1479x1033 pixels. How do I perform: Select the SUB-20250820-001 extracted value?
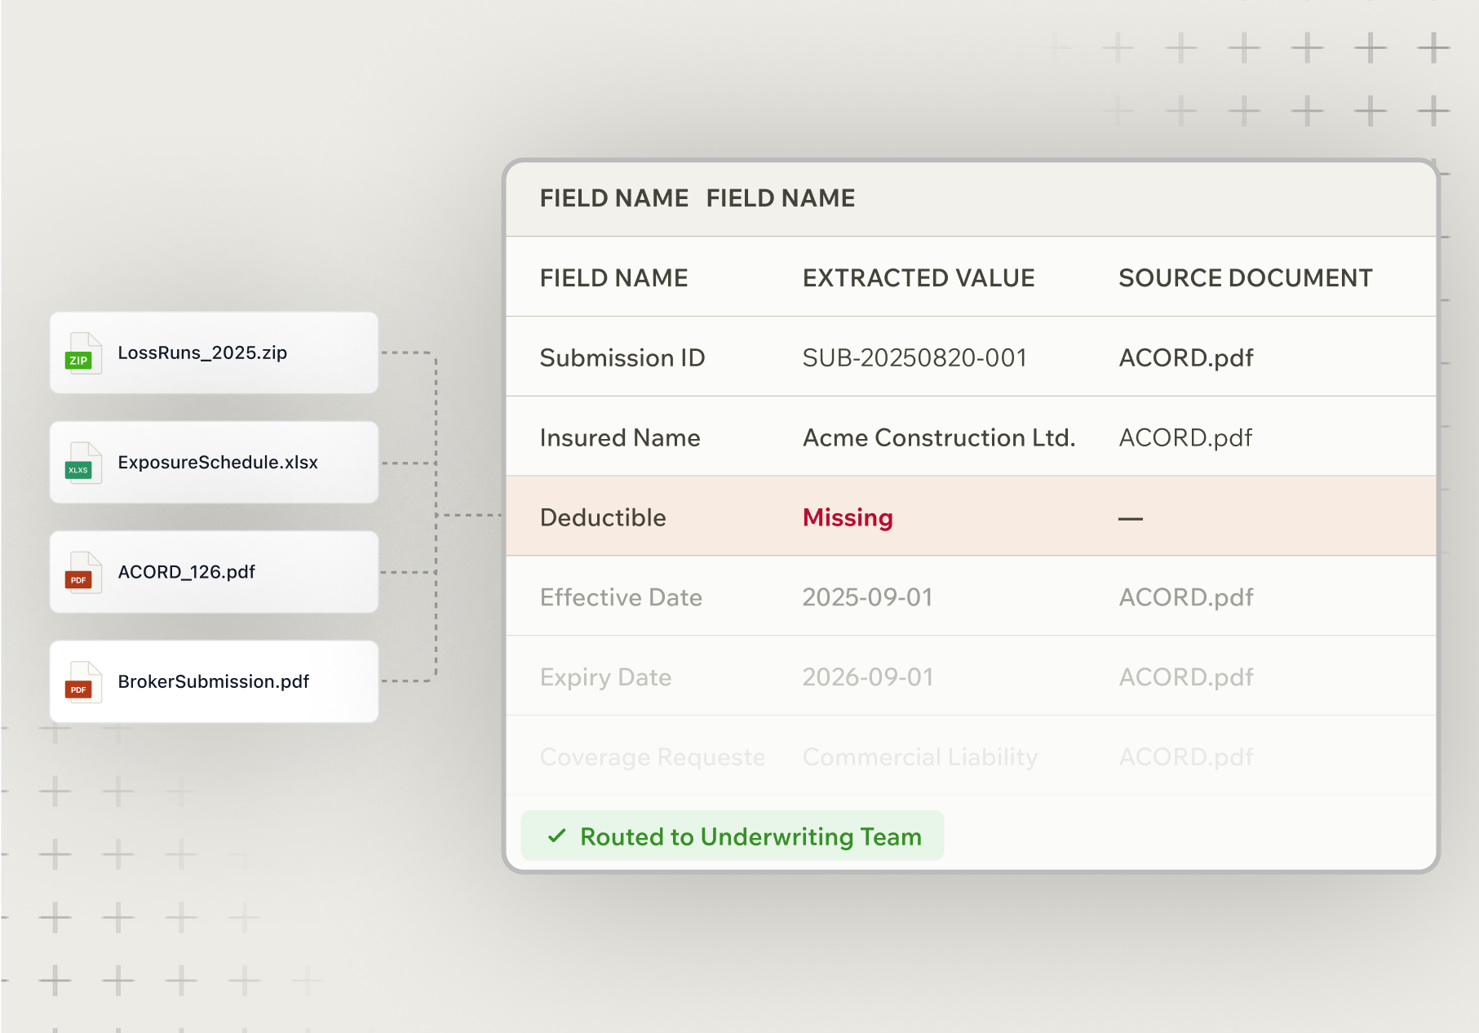click(x=914, y=358)
